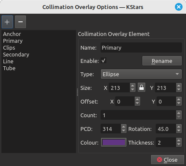Open the Type dropdown showing Ellipse

[141, 74]
